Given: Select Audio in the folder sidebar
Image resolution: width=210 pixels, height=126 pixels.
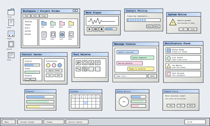Looking at the screenshot, I should pyautogui.click(x=27, y=28).
